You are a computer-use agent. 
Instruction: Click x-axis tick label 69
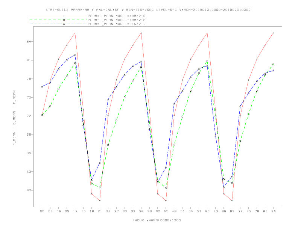[232, 211]
